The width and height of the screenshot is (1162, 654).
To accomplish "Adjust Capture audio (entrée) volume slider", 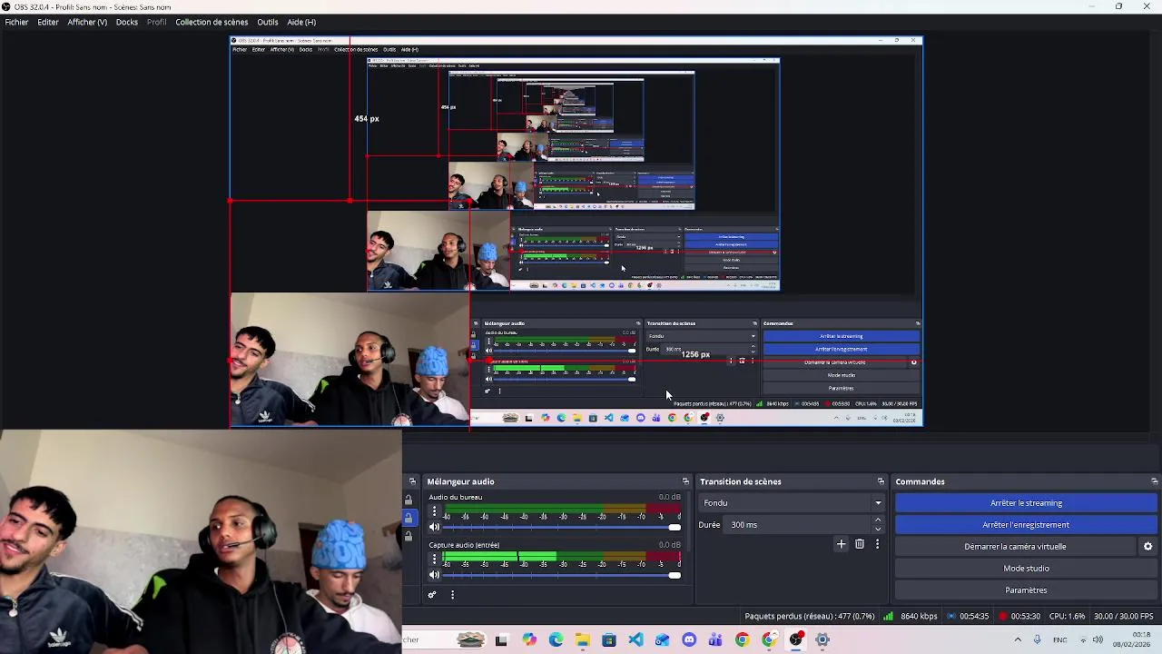I will 562,575.
